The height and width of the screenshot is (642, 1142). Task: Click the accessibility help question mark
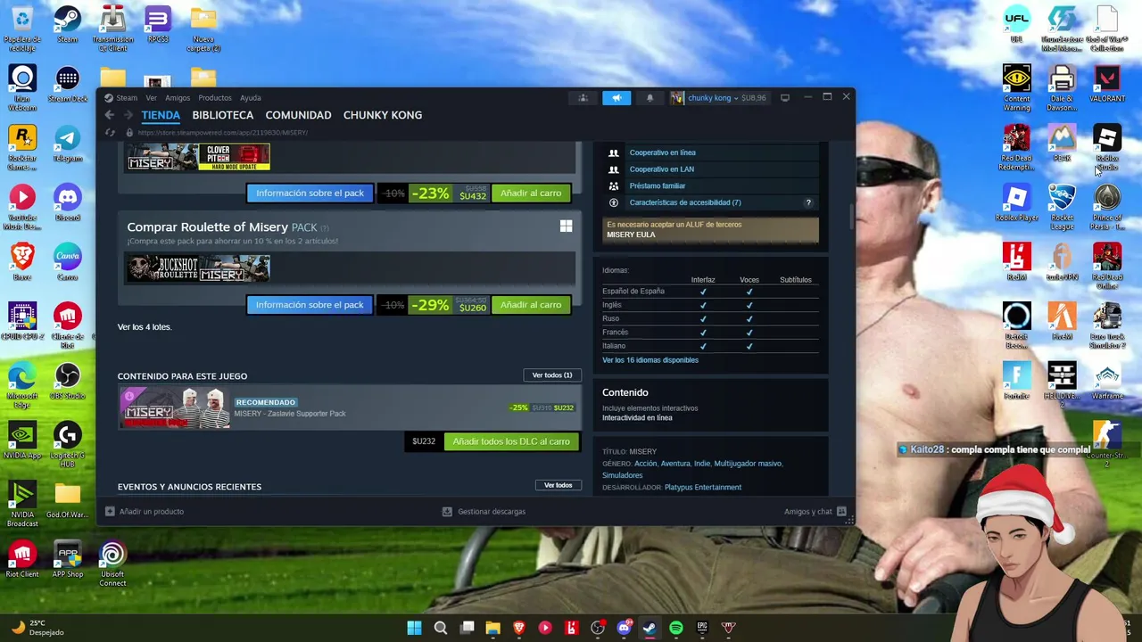808,202
